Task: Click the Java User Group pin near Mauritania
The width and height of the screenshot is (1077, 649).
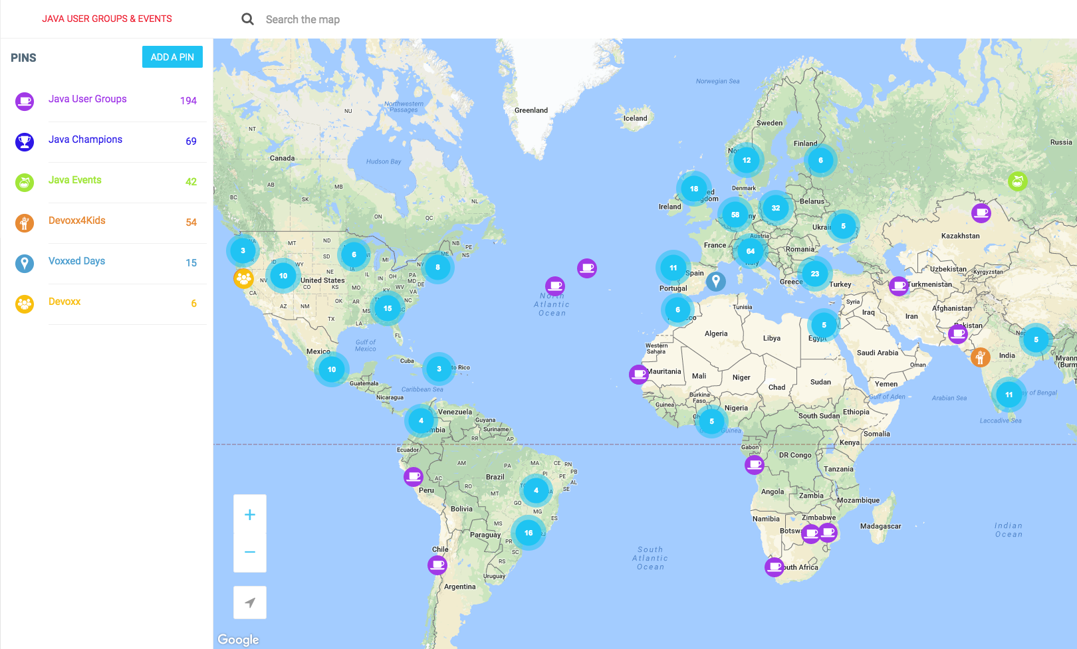Action: click(639, 375)
